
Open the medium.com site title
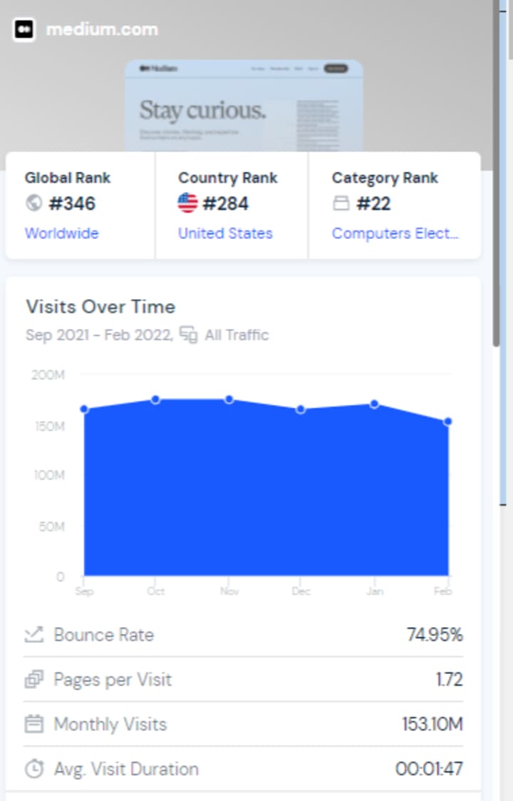(x=102, y=30)
